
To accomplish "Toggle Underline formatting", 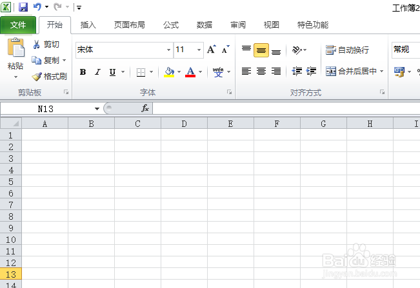I will tap(112, 72).
